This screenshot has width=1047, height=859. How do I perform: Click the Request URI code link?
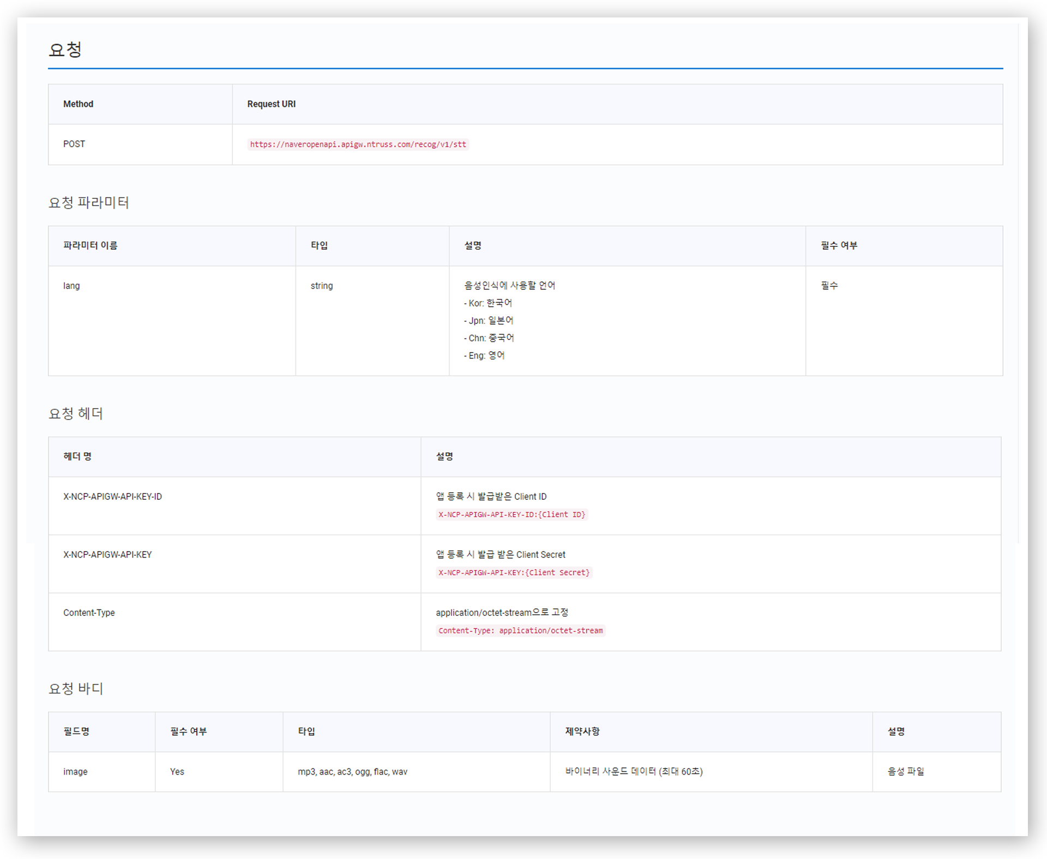coord(358,144)
